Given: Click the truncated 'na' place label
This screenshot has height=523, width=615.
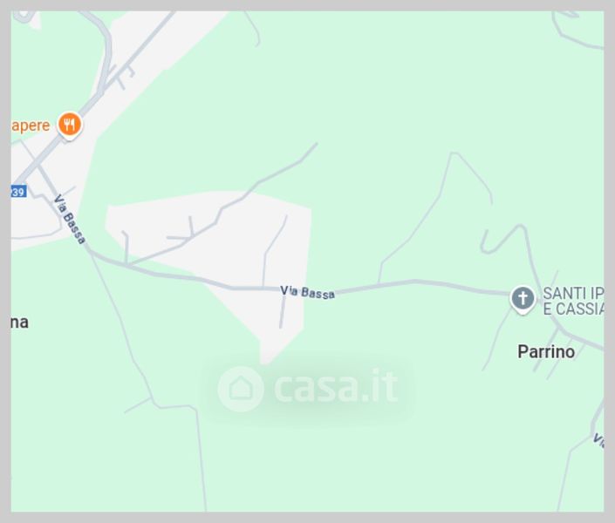Looking at the screenshot, I should pyautogui.click(x=19, y=323).
